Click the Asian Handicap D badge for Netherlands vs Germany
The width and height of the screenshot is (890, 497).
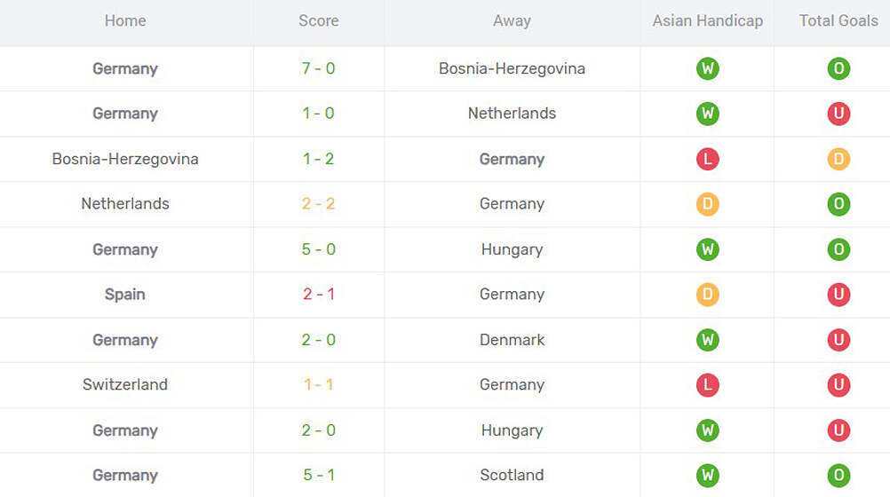(707, 204)
